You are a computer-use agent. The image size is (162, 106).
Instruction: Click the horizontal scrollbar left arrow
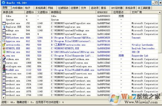click(x=4, y=98)
